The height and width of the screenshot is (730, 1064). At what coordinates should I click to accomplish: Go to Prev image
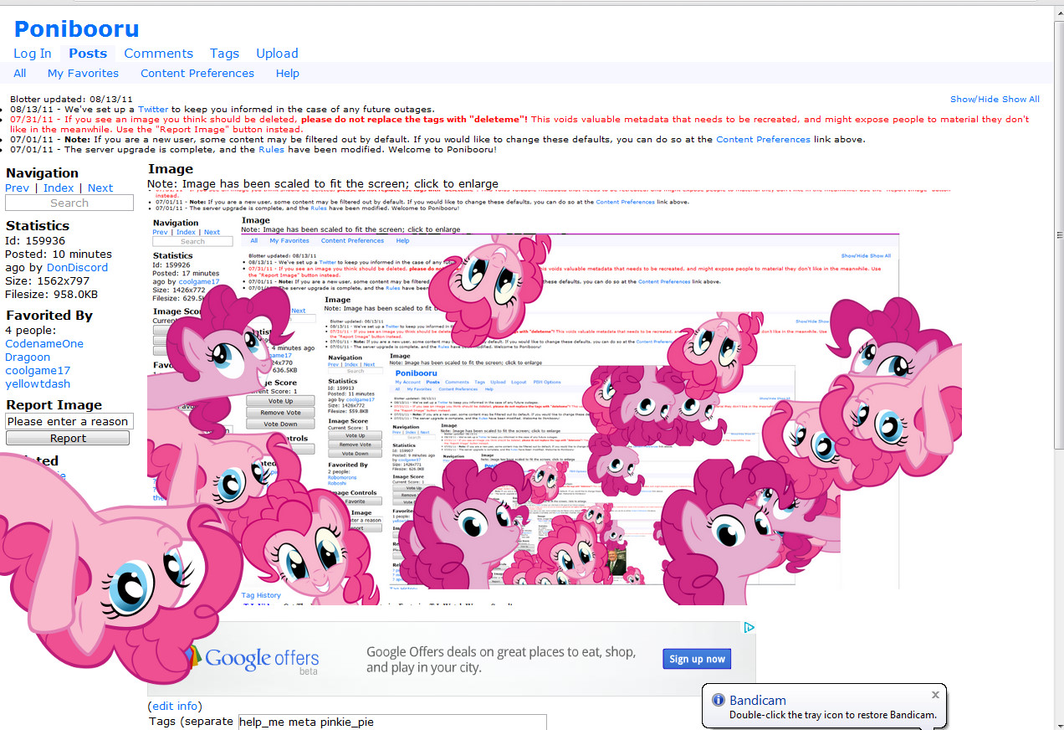coord(17,188)
